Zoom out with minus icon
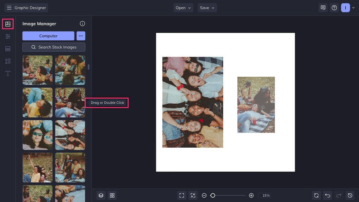Viewport: 359px width, 202px height. coord(204,196)
